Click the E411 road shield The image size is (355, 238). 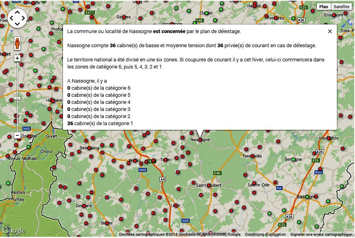tap(90, 13)
